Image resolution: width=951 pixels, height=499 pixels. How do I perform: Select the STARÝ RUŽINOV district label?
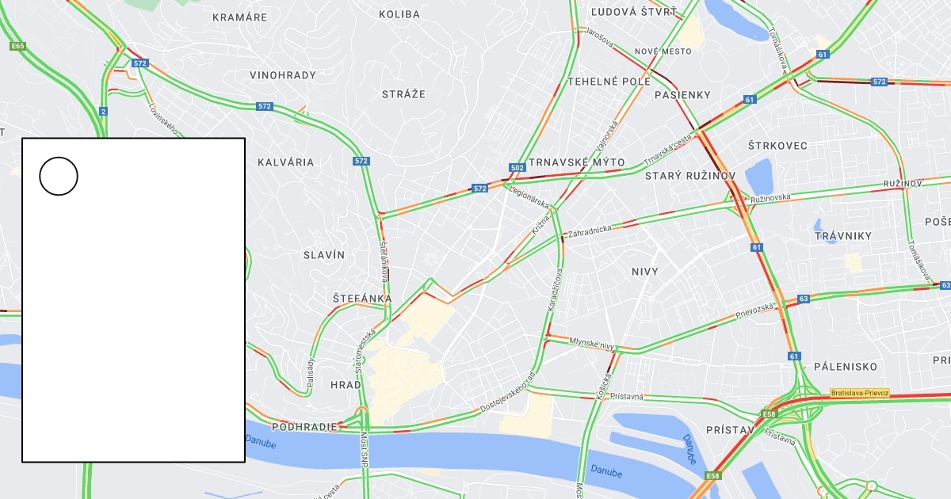point(690,175)
